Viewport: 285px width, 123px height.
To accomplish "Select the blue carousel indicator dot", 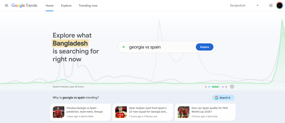I will 209,87.
